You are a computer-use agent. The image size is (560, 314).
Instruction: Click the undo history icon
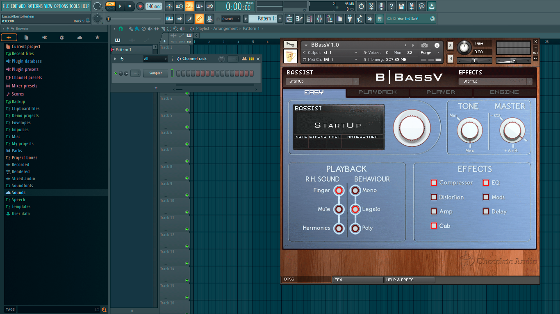click(x=361, y=6)
